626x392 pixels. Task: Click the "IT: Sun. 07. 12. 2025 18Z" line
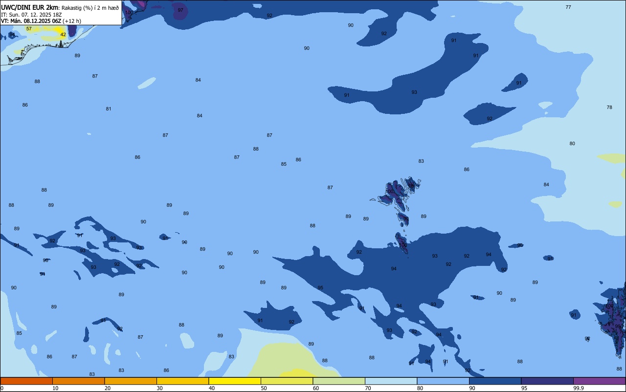[31, 14]
